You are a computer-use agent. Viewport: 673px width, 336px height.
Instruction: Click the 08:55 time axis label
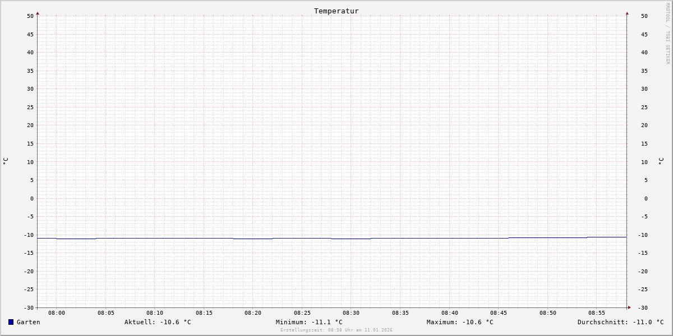pyautogui.click(x=597, y=313)
